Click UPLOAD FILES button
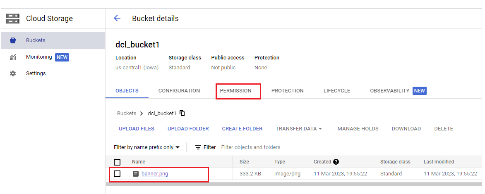The image size is (485, 194). coord(137,129)
